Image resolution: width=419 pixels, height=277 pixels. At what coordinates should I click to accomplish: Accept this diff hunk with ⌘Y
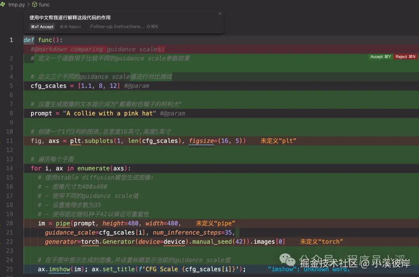click(x=381, y=57)
